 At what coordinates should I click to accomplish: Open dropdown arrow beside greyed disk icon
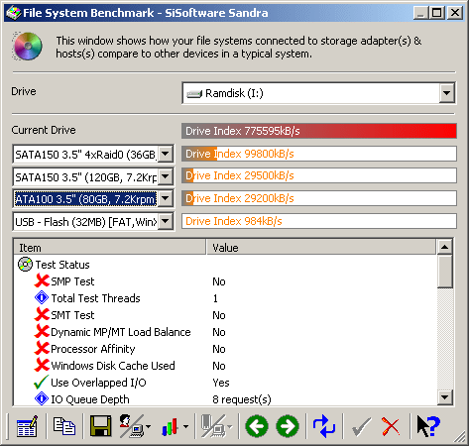click(x=230, y=427)
